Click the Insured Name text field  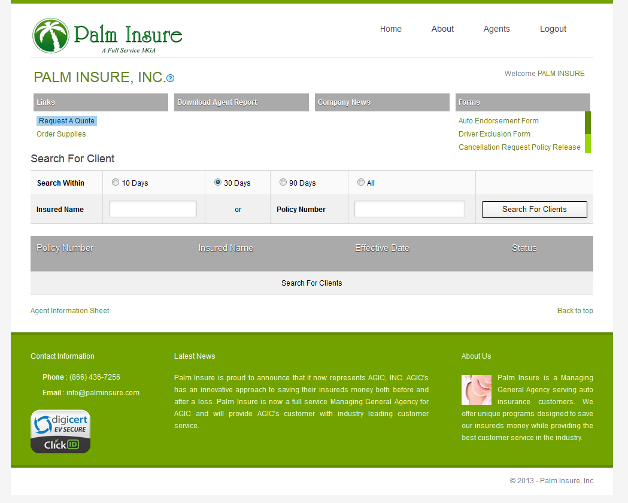coord(153,209)
